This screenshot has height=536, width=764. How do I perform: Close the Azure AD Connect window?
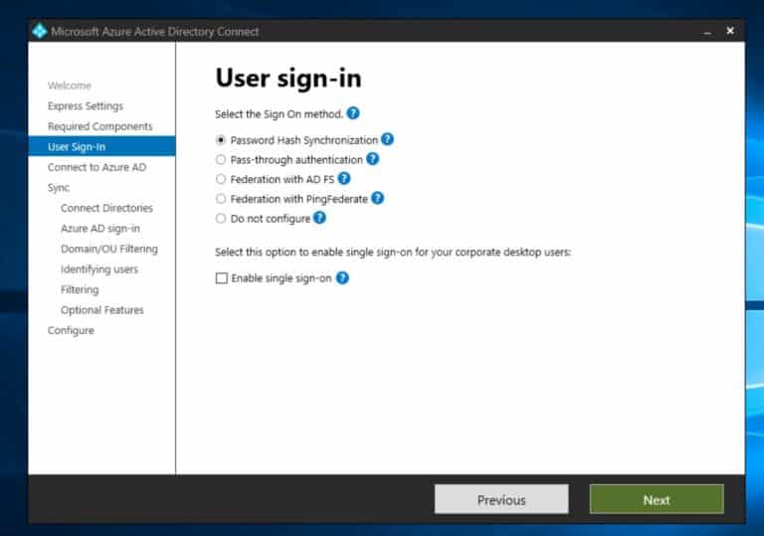[730, 31]
